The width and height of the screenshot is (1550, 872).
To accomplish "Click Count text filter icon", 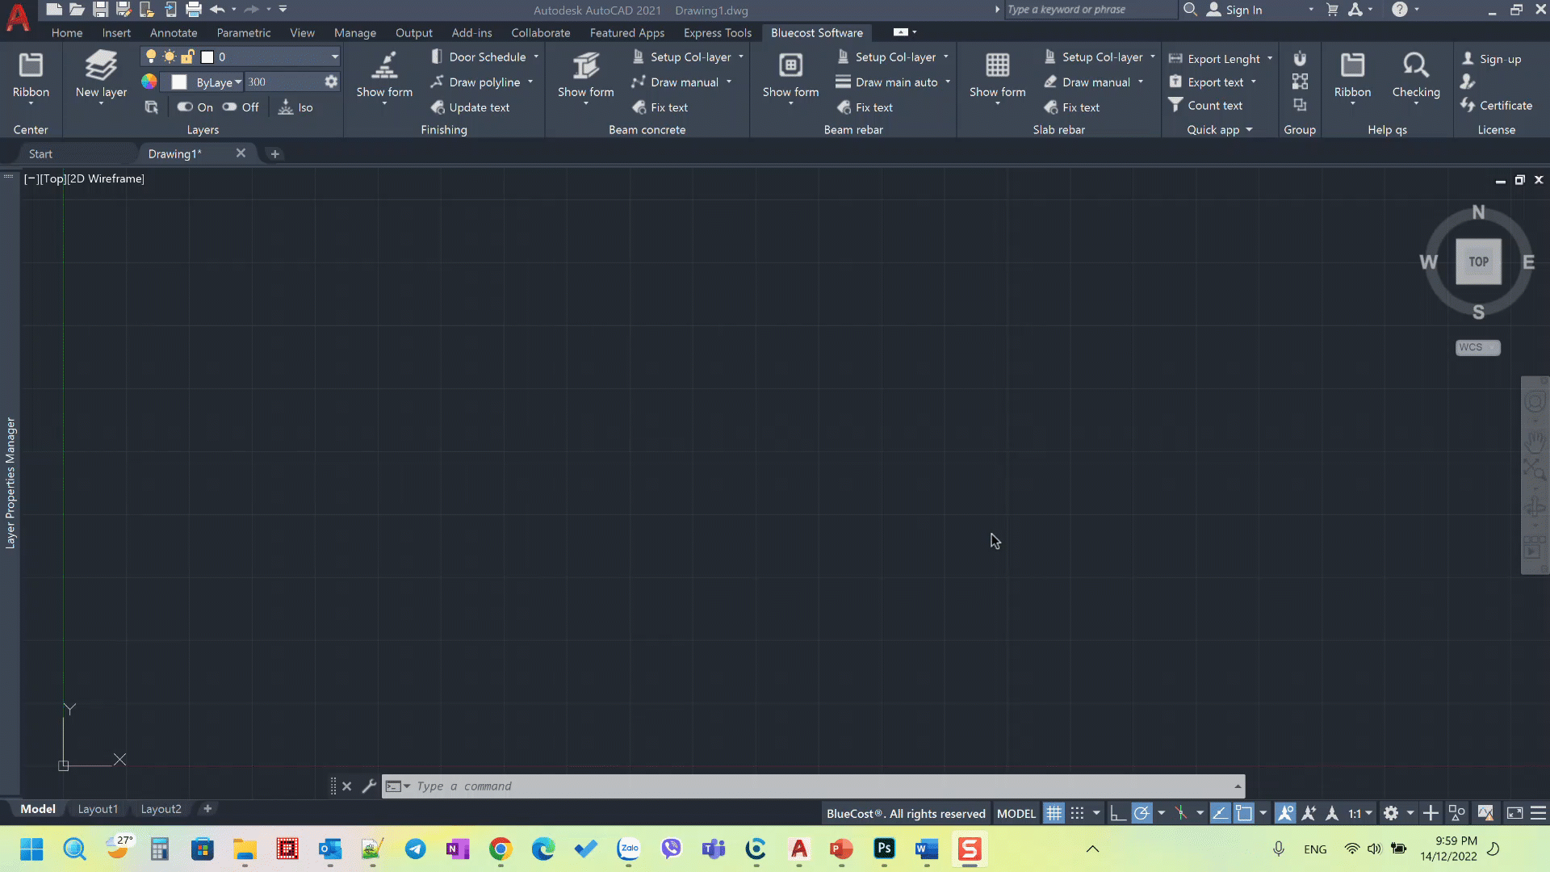I will click(x=1175, y=106).
